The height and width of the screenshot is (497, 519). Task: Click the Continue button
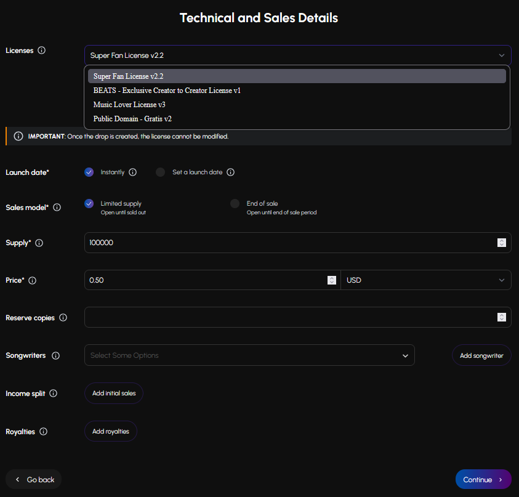coord(483,480)
